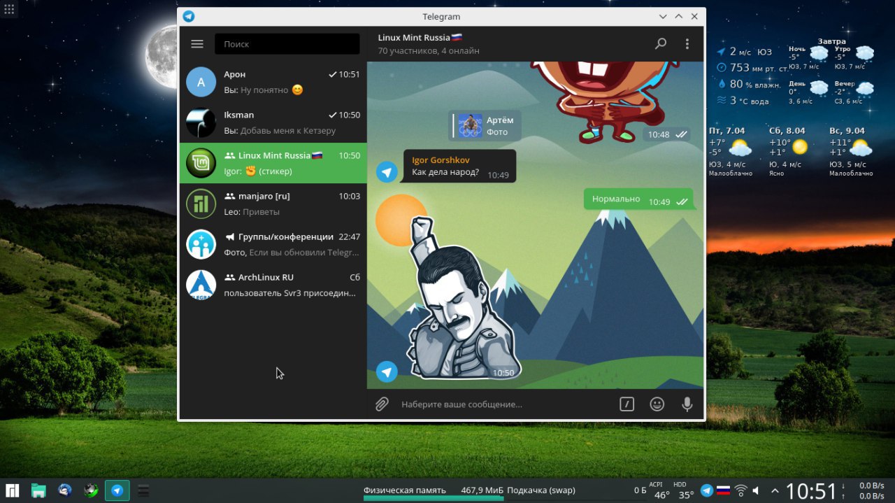Click the ACPI 46° temperature indicator

[x=661, y=491]
